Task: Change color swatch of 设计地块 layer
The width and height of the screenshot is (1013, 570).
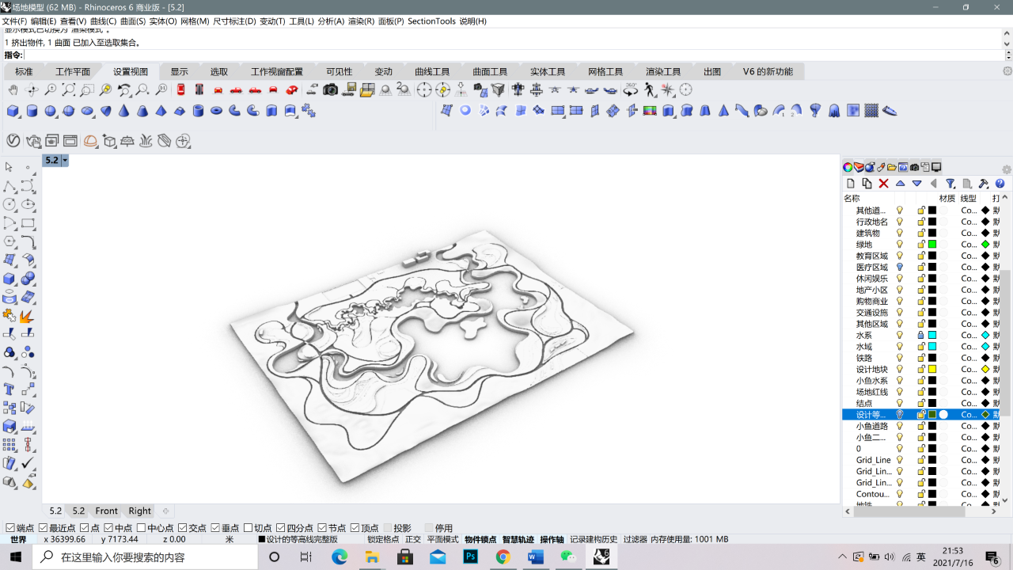Action: 932,369
